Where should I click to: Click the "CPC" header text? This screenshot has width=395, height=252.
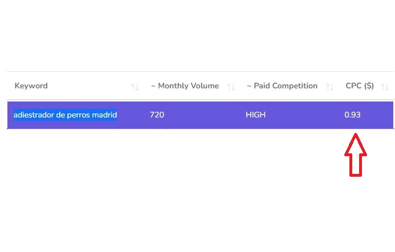pos(353,86)
